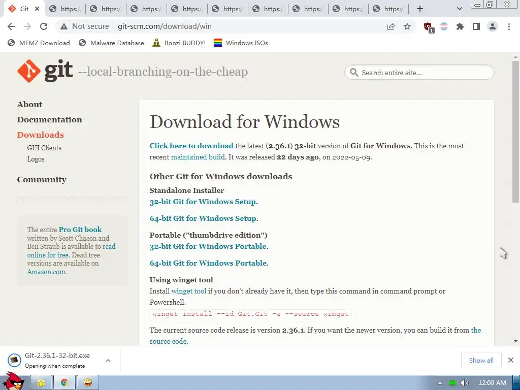Open the uBlock shield extension icon
This screenshot has width=520, height=390.
coord(428,27)
